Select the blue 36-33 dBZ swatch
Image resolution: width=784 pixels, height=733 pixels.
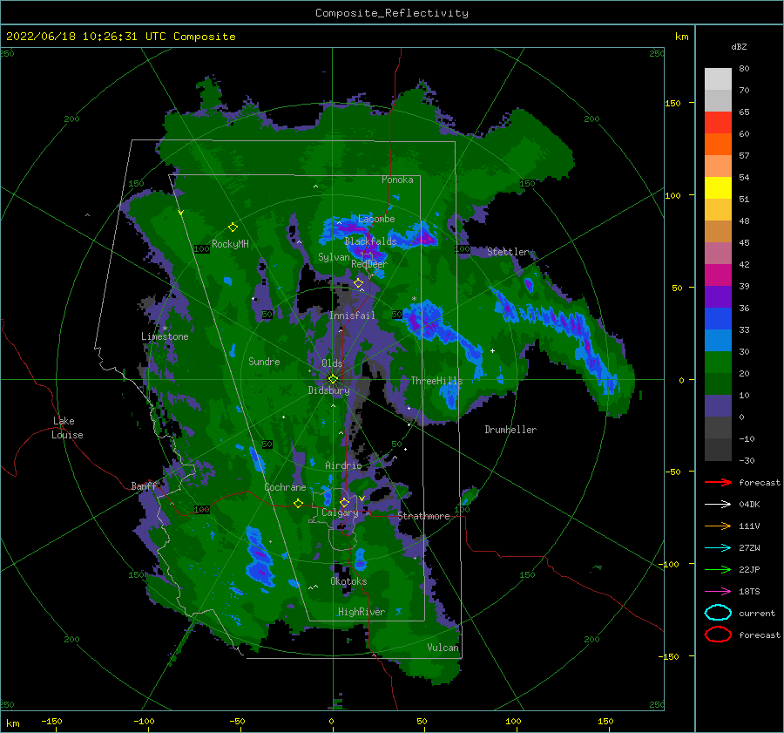point(718,319)
